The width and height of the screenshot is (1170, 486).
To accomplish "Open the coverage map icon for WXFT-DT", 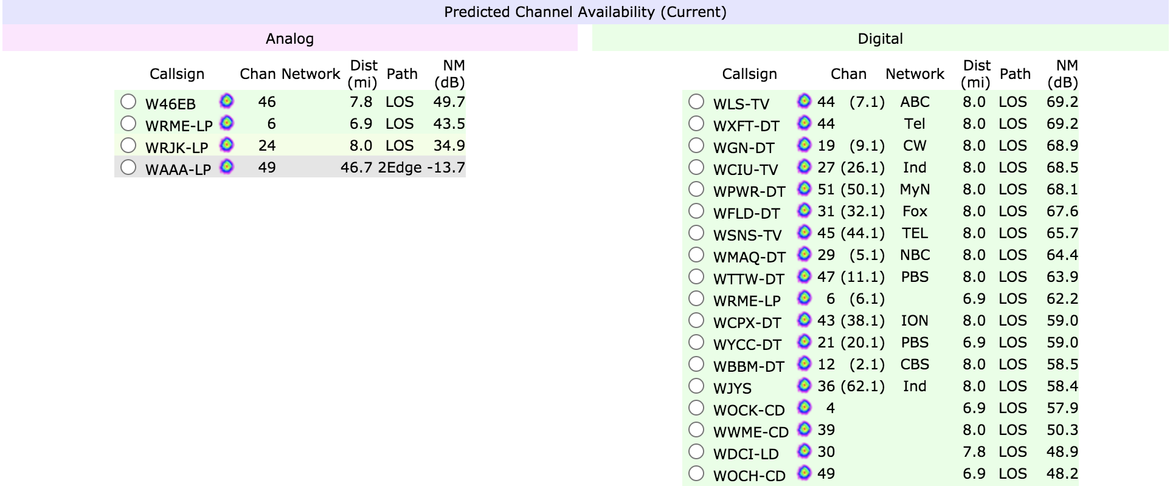I will tap(805, 122).
